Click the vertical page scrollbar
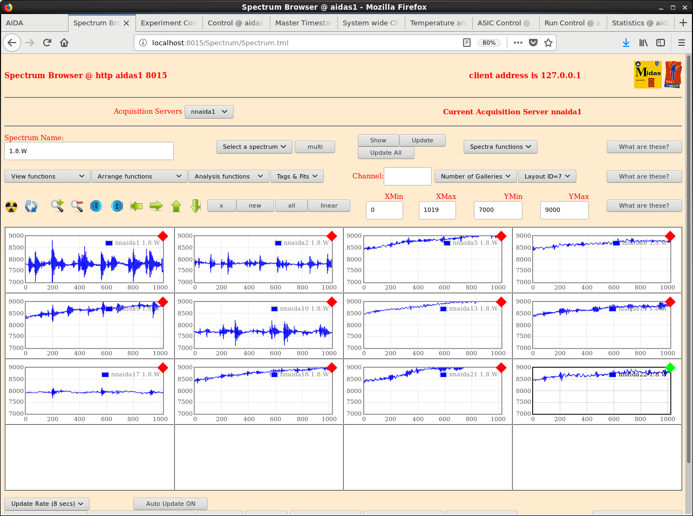Viewport: 693px width, 516px height. click(689, 259)
